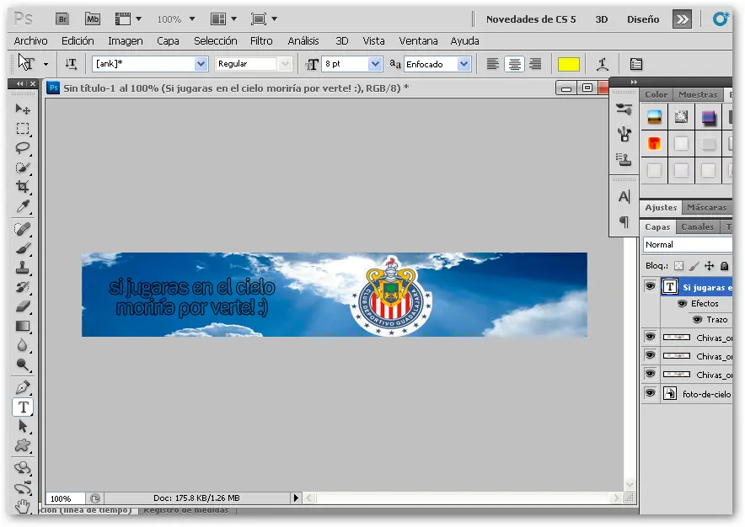Launch Adobe Bridge from the Br icon
745x527 pixels.
(62, 19)
